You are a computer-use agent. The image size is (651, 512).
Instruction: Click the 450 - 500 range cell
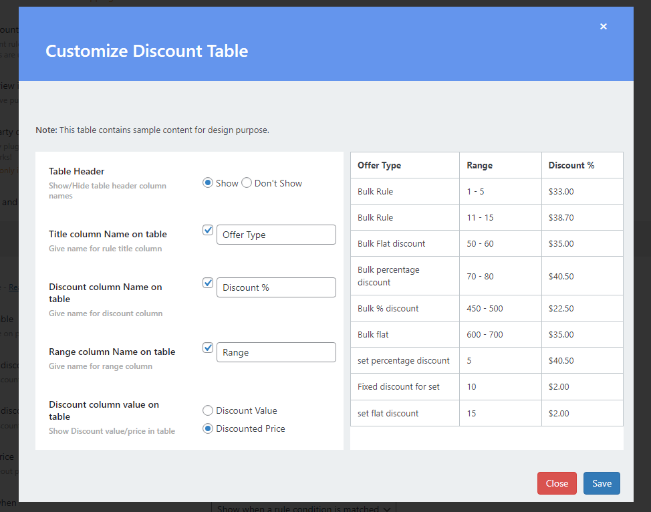(x=501, y=309)
